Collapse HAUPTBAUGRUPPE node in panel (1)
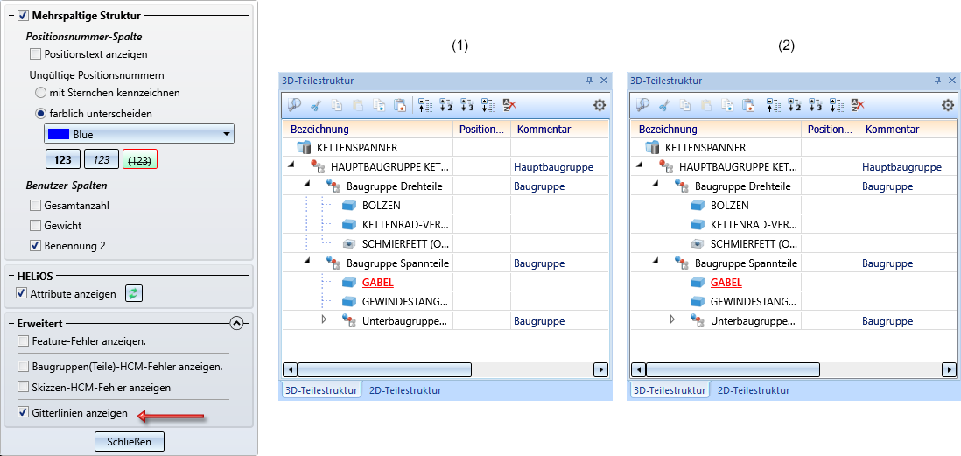Image resolution: width=961 pixels, height=456 pixels. pyautogui.click(x=291, y=165)
